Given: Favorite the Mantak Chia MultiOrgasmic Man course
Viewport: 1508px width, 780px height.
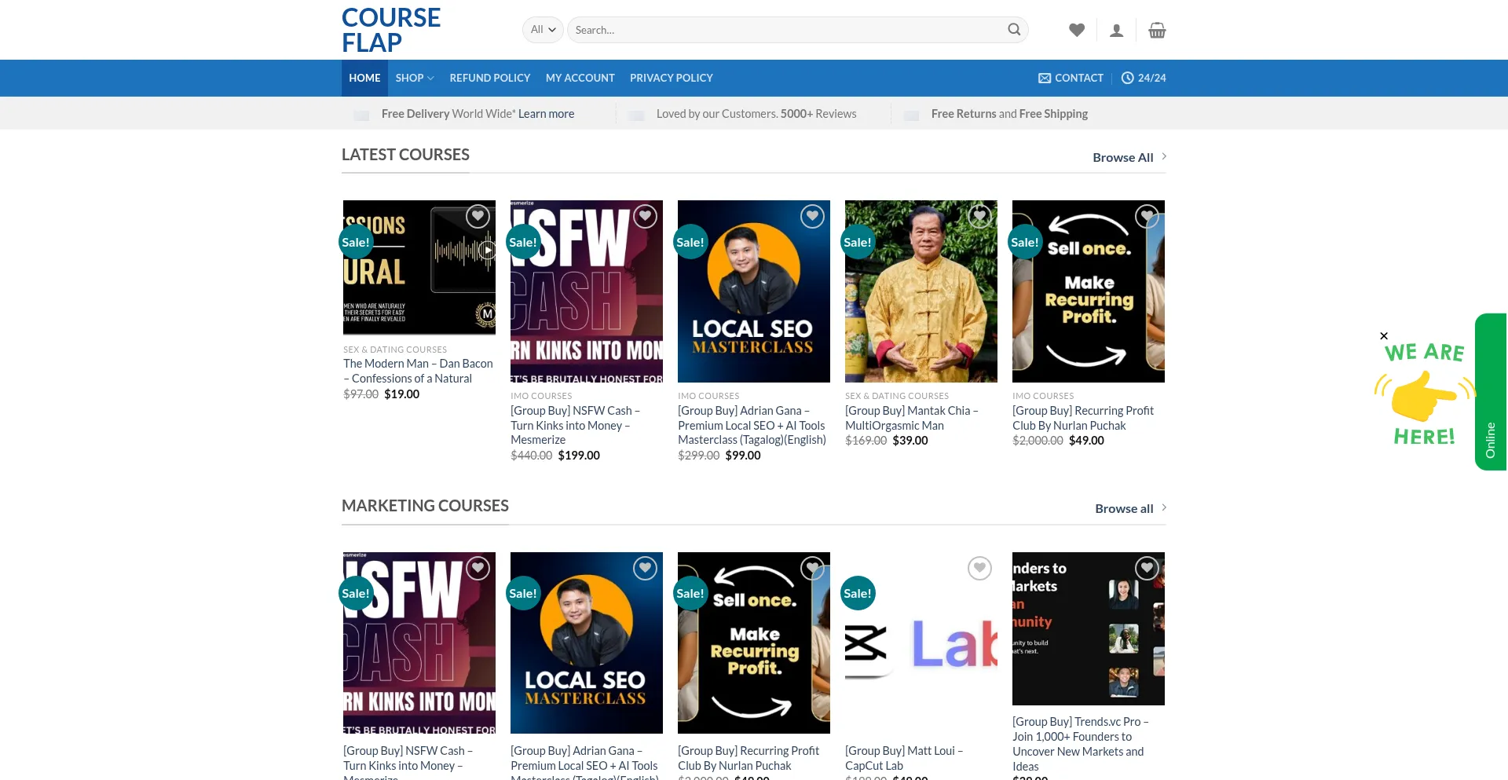Looking at the screenshot, I should 979,216.
